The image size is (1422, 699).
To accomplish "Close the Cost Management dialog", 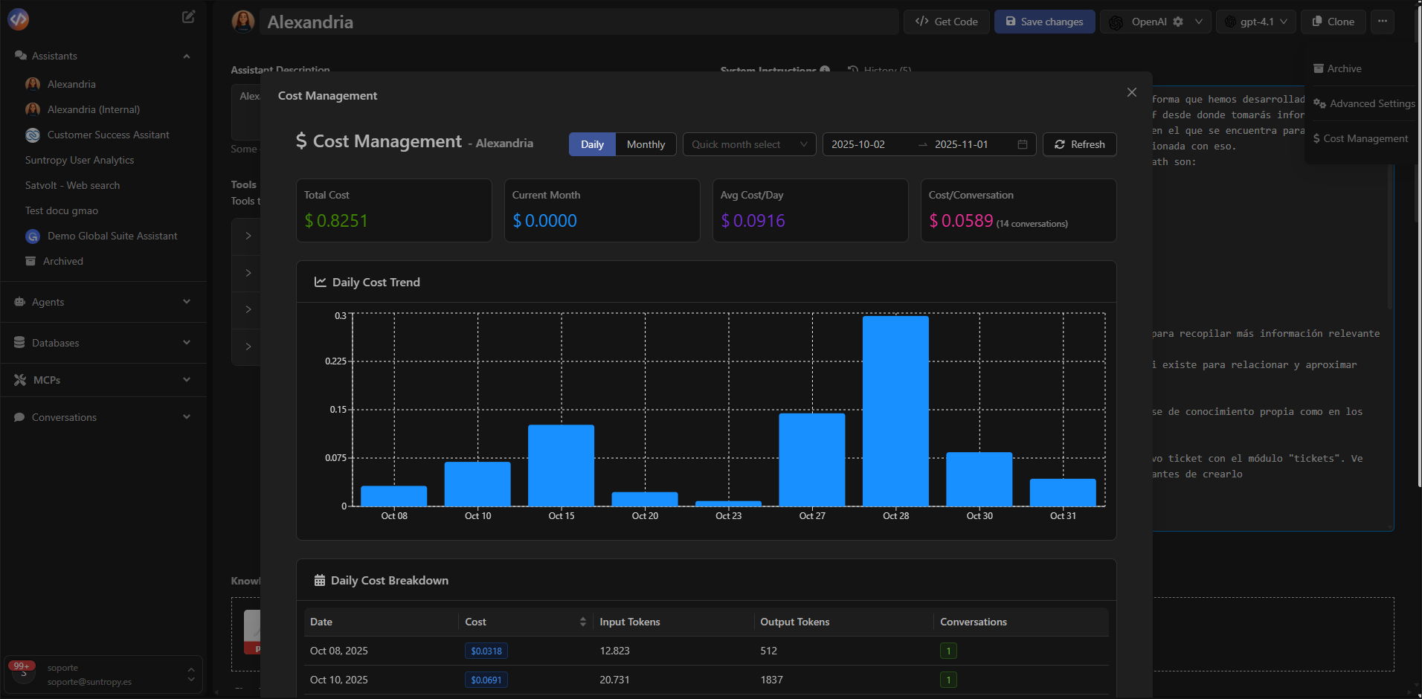I will tap(1131, 92).
